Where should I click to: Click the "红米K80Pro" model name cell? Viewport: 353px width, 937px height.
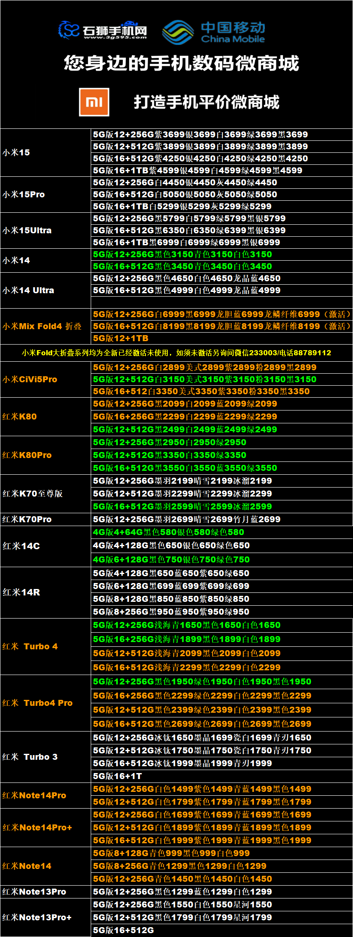(46, 455)
